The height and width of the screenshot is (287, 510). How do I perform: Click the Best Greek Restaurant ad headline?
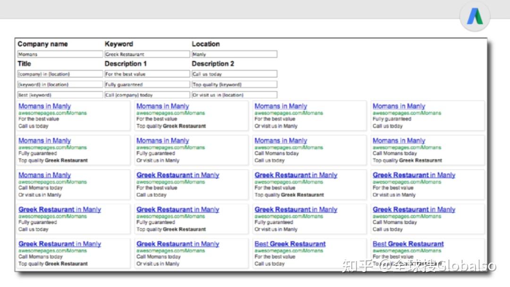coord(289,244)
